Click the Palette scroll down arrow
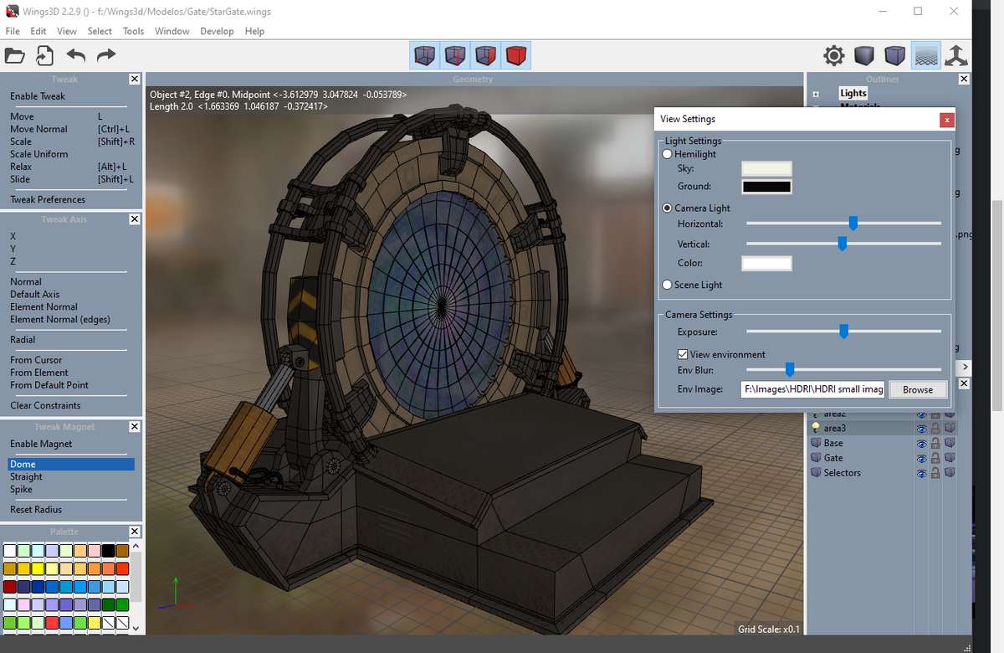This screenshot has width=1004, height=653. pyautogui.click(x=136, y=627)
